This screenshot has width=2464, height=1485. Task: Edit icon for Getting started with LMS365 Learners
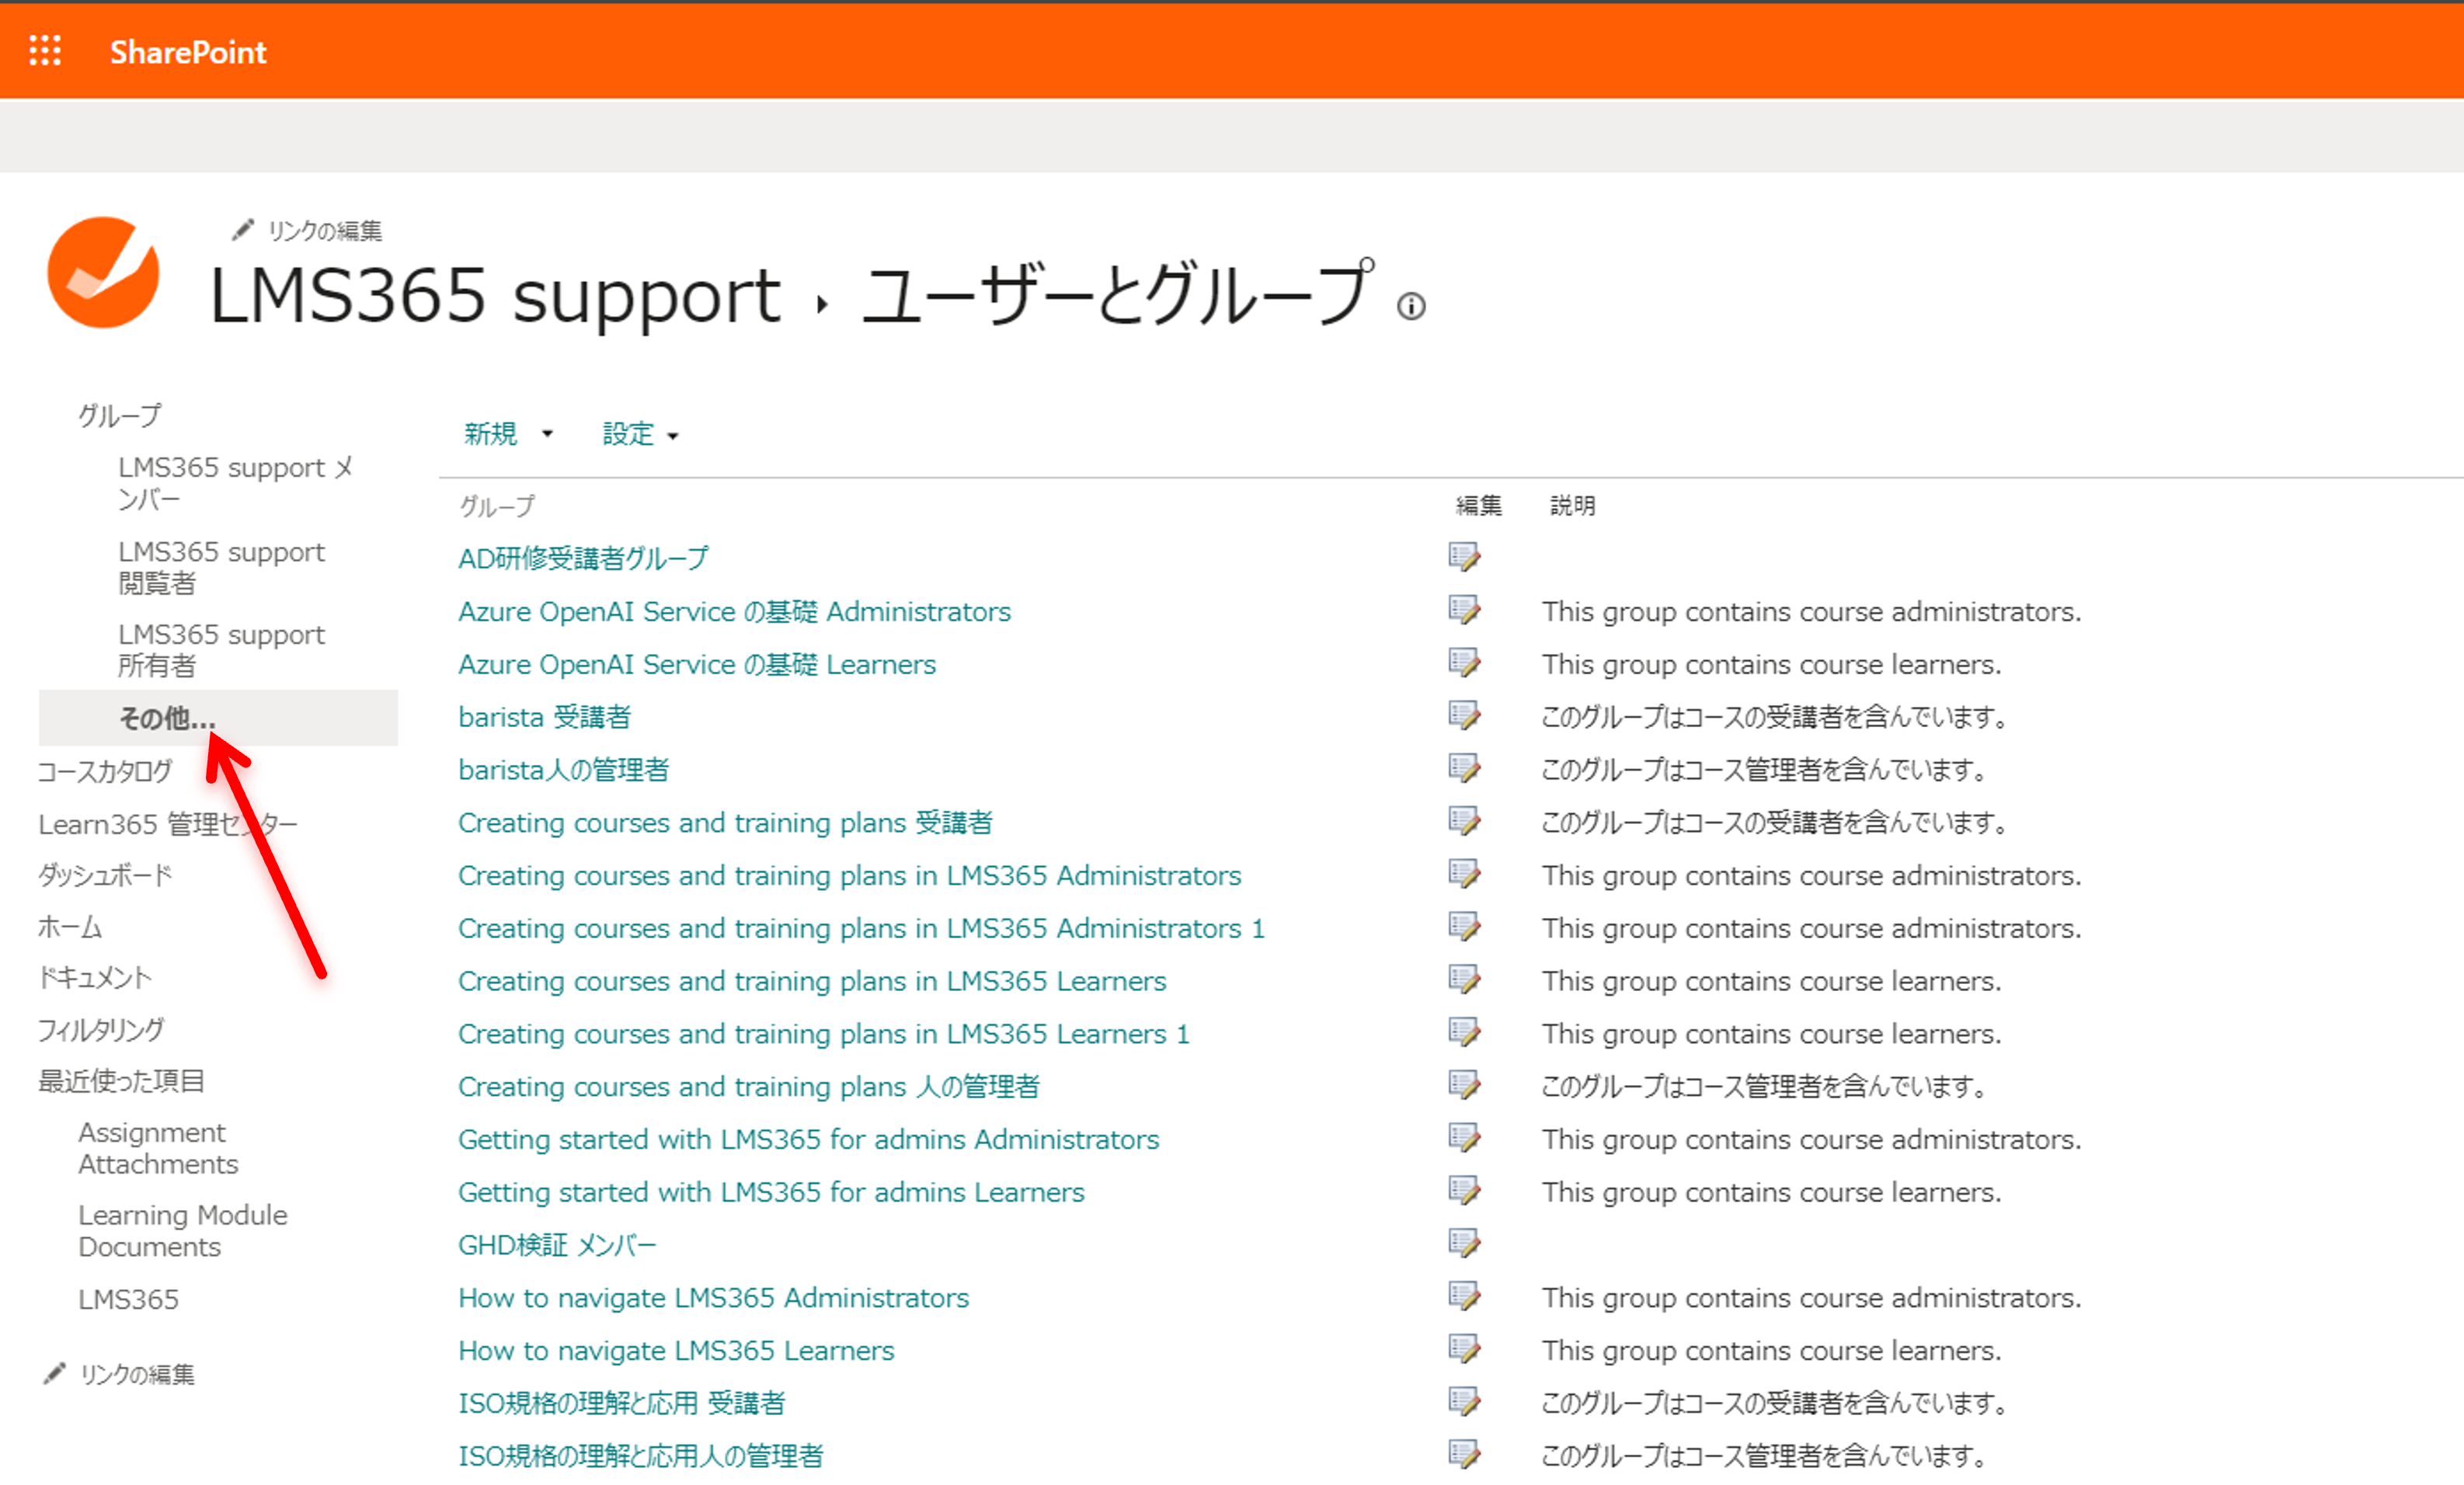click(1464, 1191)
